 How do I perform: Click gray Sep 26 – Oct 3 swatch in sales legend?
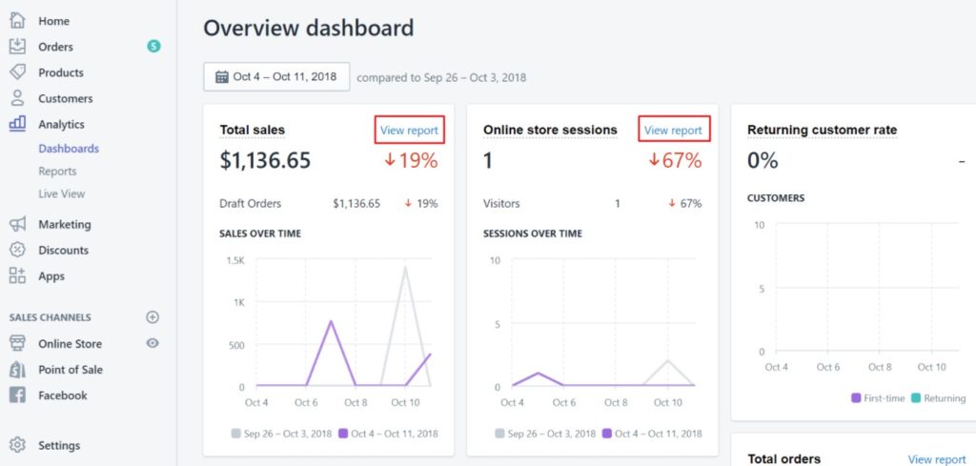pos(236,434)
